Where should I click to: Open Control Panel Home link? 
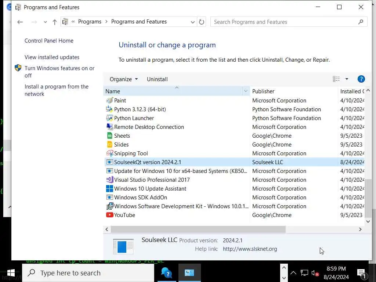coord(49,41)
